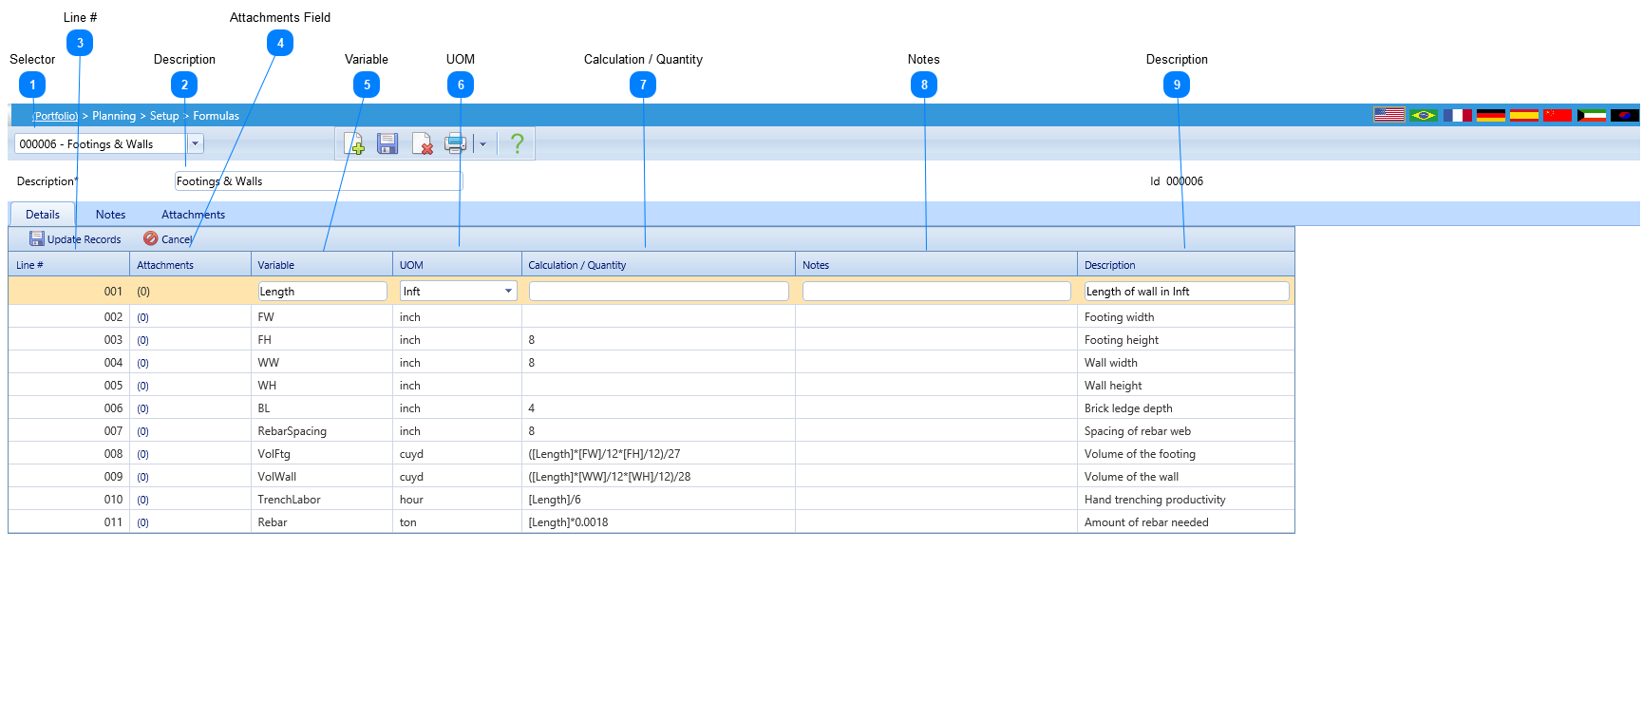Switch language with the Kuwait flag
Screen dimensions: 1643x720
coord(1592,115)
